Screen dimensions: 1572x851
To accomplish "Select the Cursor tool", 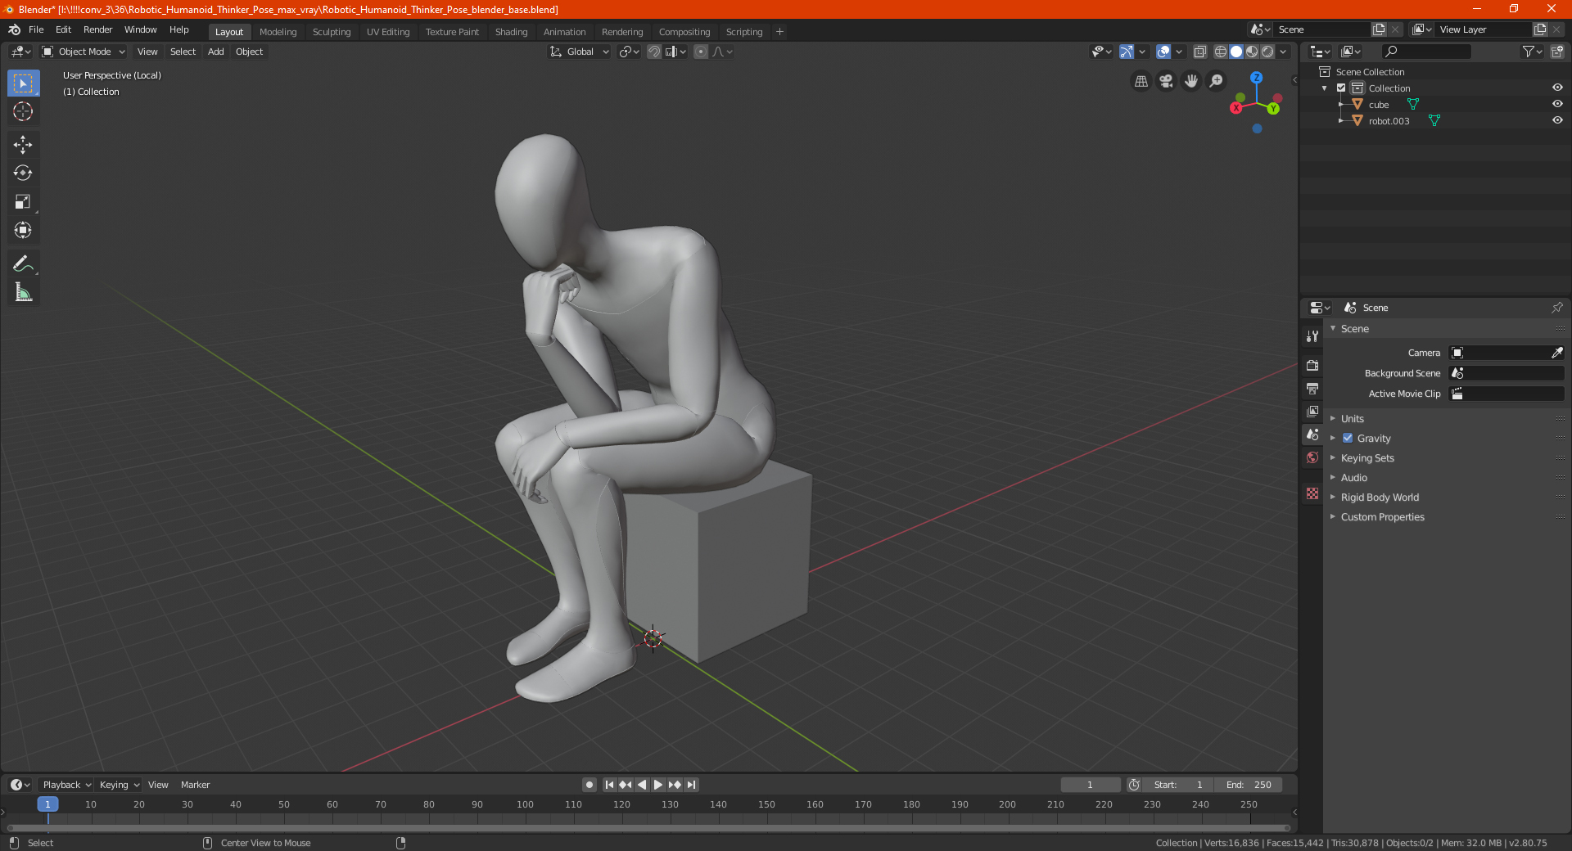I will [23, 111].
